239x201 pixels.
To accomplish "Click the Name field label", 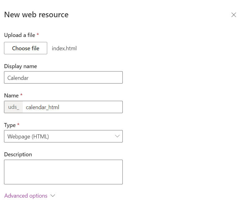I will pos(11,96).
